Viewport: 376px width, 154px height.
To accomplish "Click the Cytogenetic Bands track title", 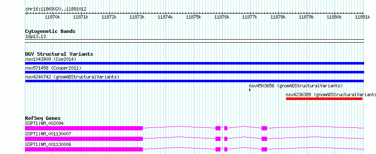I will [x=50, y=31].
